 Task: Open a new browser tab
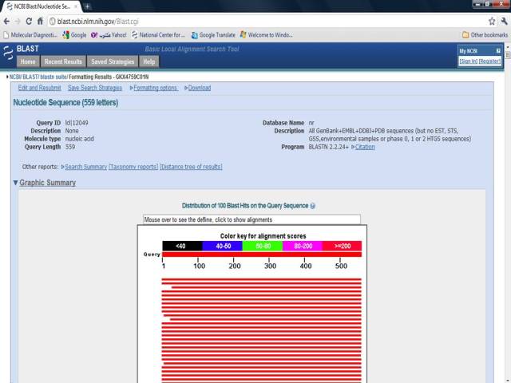point(87,6)
